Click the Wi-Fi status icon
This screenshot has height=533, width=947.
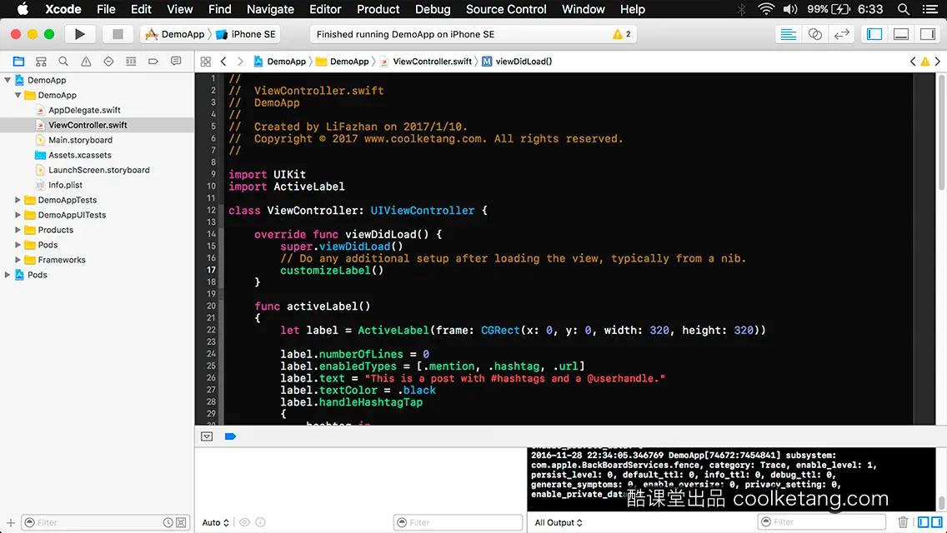pyautogui.click(x=766, y=9)
